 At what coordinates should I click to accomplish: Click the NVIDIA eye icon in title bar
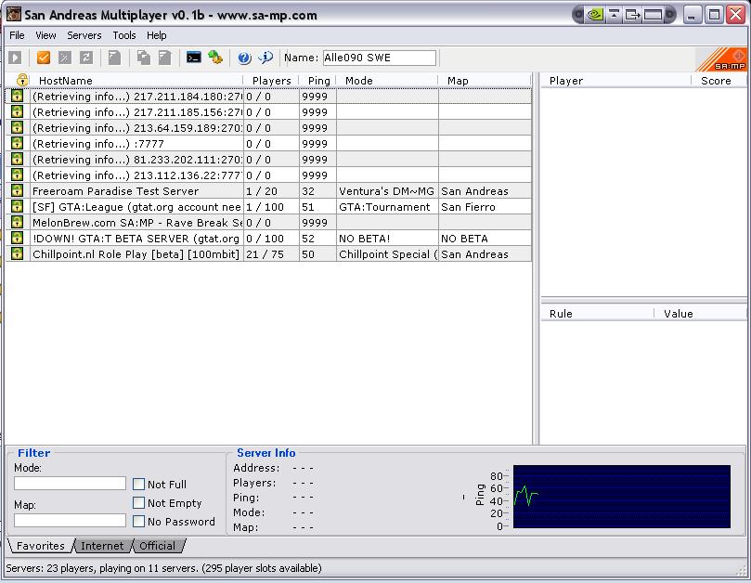(595, 15)
